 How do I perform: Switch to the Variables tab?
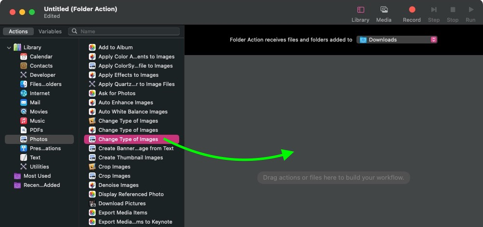(x=50, y=31)
